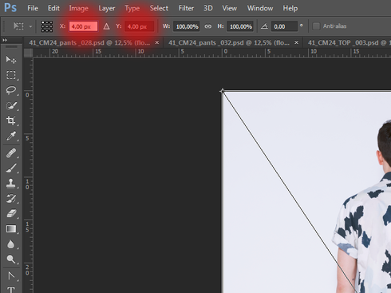Select the Move tool
Screen dimensions: 391x293
(x=11, y=60)
